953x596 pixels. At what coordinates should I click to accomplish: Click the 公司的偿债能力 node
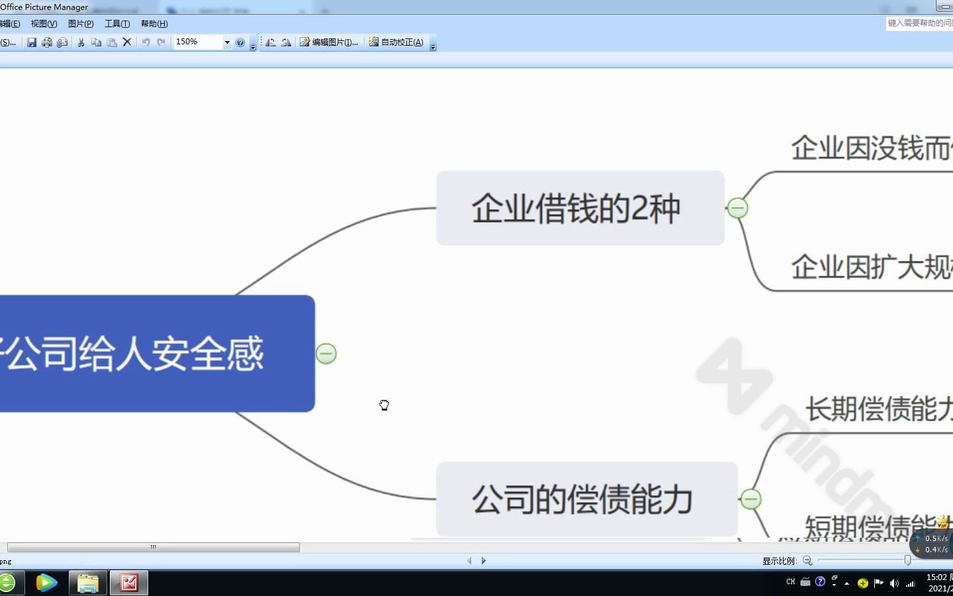click(587, 499)
